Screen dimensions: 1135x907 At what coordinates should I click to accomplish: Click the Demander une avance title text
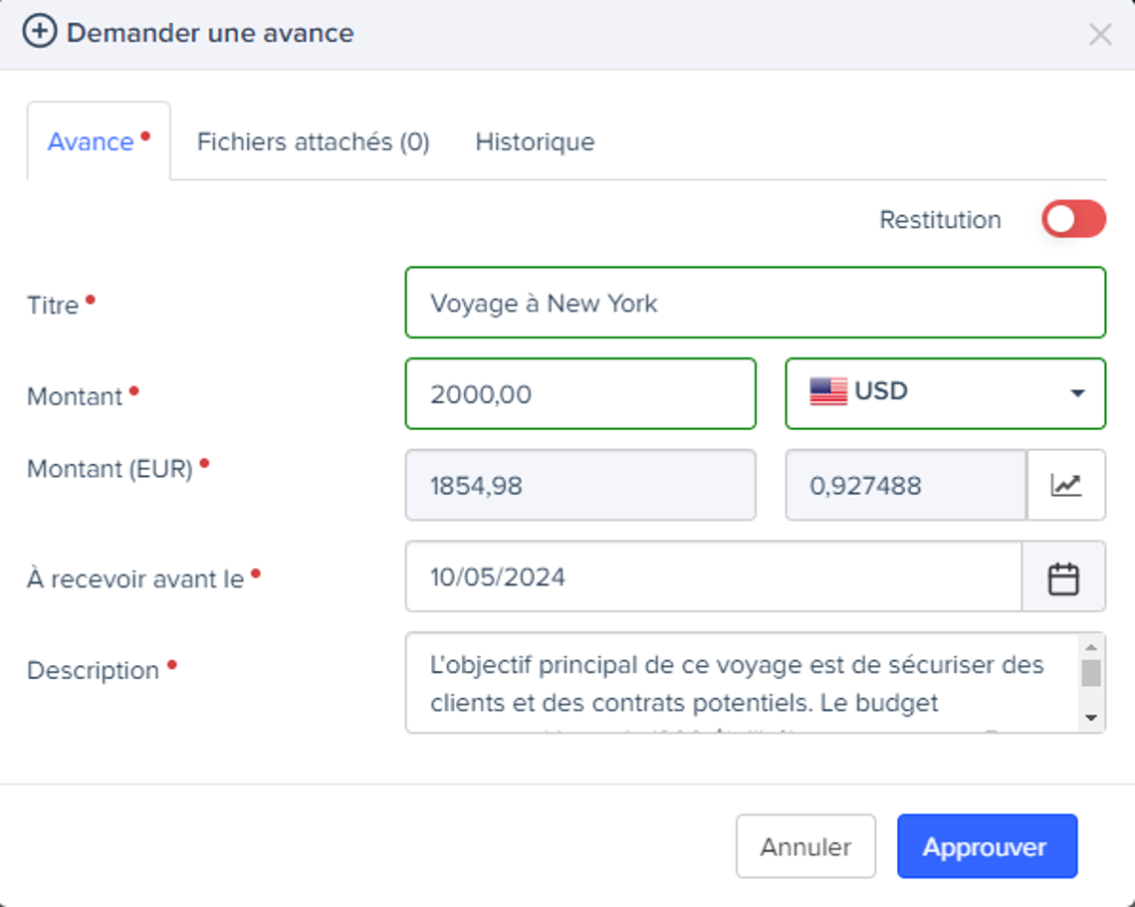(210, 33)
